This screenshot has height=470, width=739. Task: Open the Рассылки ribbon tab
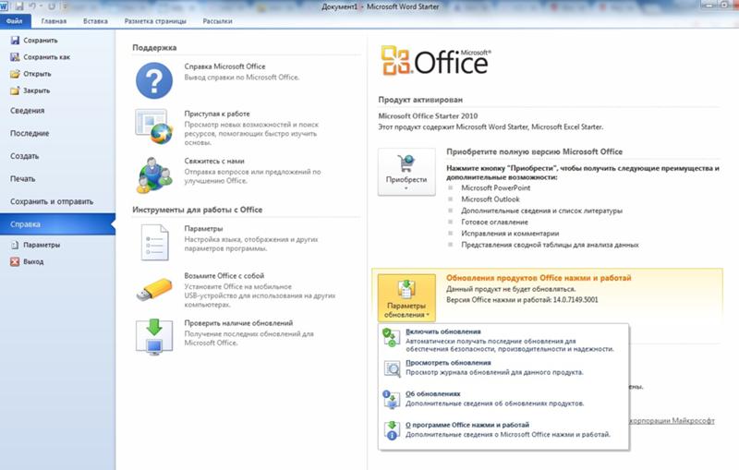tap(217, 21)
